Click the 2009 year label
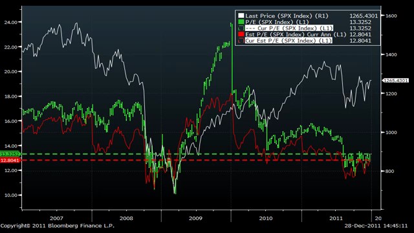This screenshot has width=414, height=233. coord(195,218)
